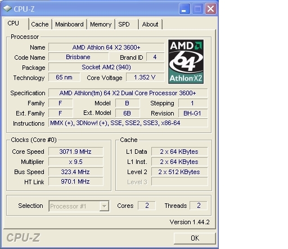Click the Instructions field MMX (+), 3DNow!

pos(128,123)
